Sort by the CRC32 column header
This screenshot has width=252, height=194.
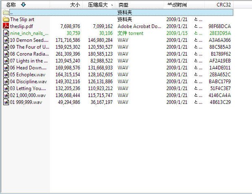pyautogui.click(x=219, y=5)
